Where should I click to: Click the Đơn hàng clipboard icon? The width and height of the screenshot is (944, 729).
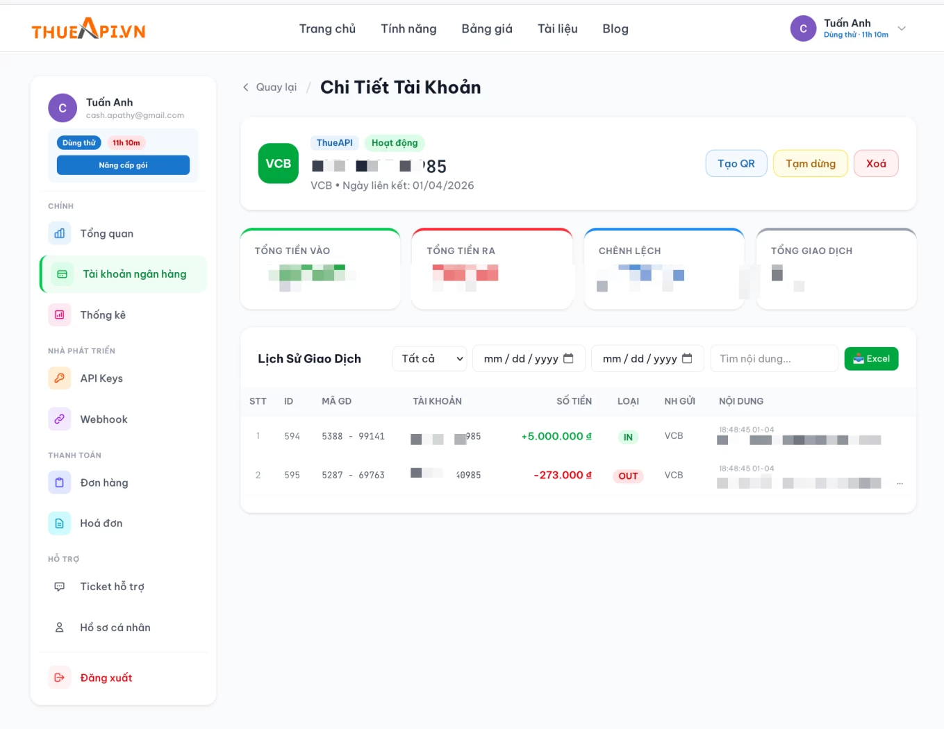pos(60,483)
